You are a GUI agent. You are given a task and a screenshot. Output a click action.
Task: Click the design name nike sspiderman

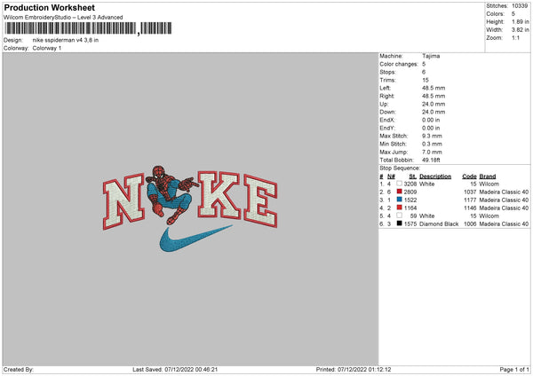point(53,40)
